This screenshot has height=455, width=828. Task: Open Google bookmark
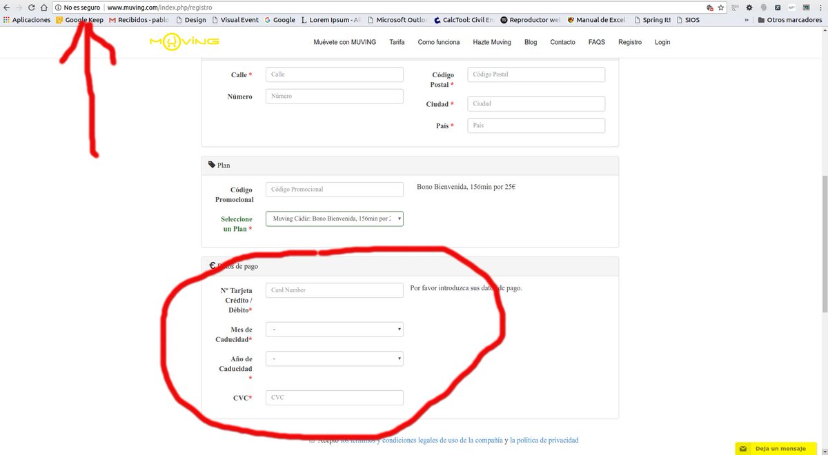point(279,20)
